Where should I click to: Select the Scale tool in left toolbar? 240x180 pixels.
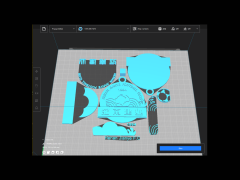click(x=36, y=78)
